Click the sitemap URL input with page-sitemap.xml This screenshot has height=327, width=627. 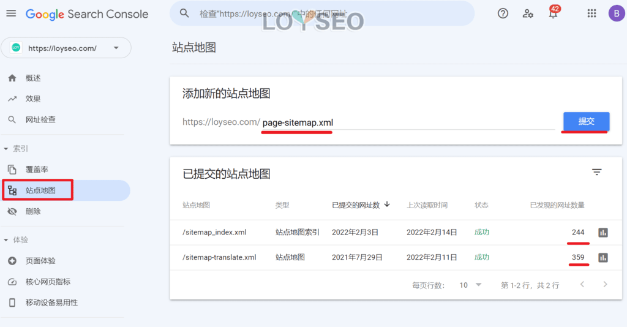pyautogui.click(x=408, y=122)
